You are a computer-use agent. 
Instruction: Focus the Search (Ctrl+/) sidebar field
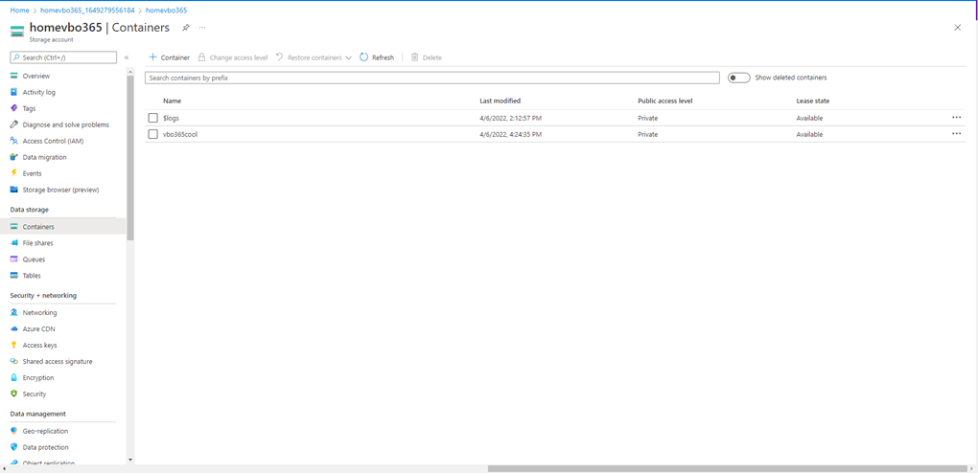pyautogui.click(x=63, y=57)
